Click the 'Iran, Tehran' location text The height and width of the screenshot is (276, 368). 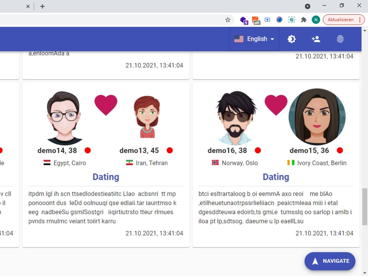tap(152, 163)
